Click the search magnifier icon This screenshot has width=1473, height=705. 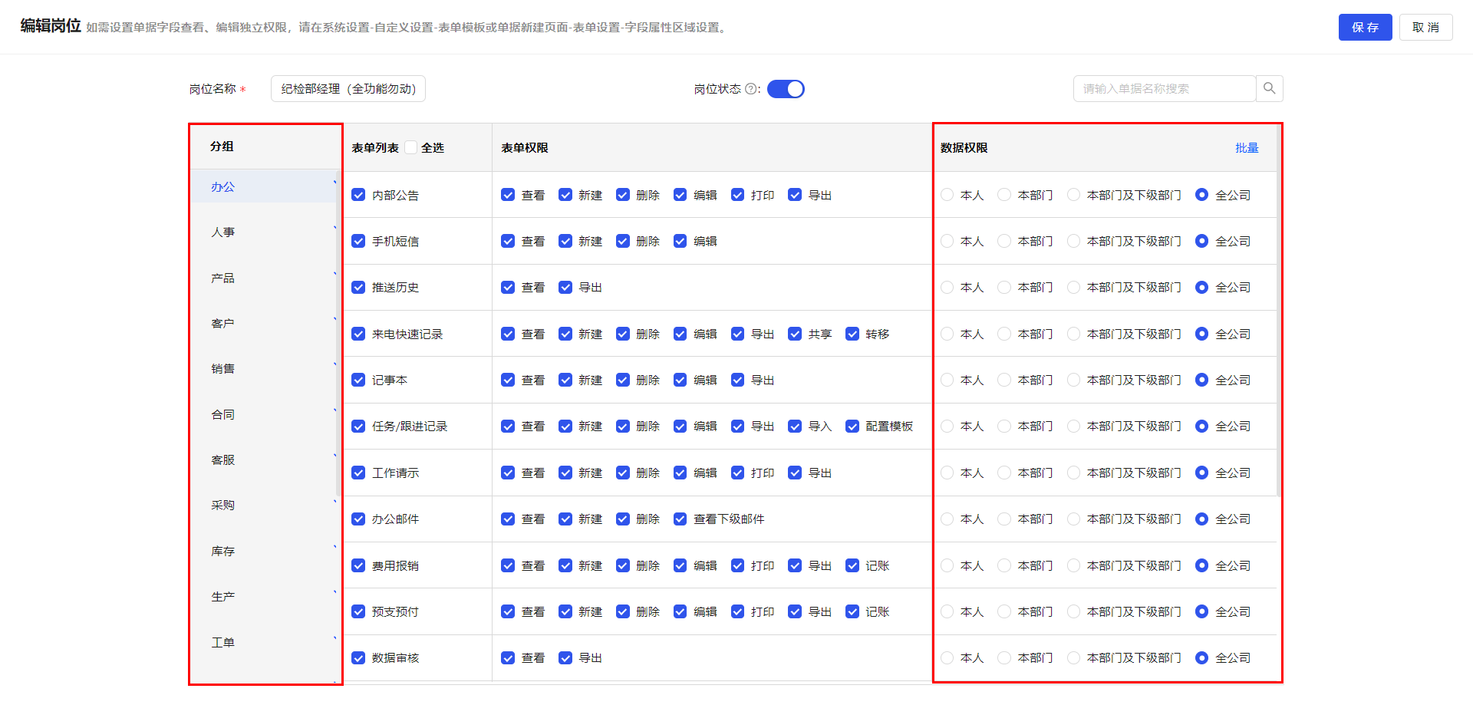click(x=1269, y=89)
